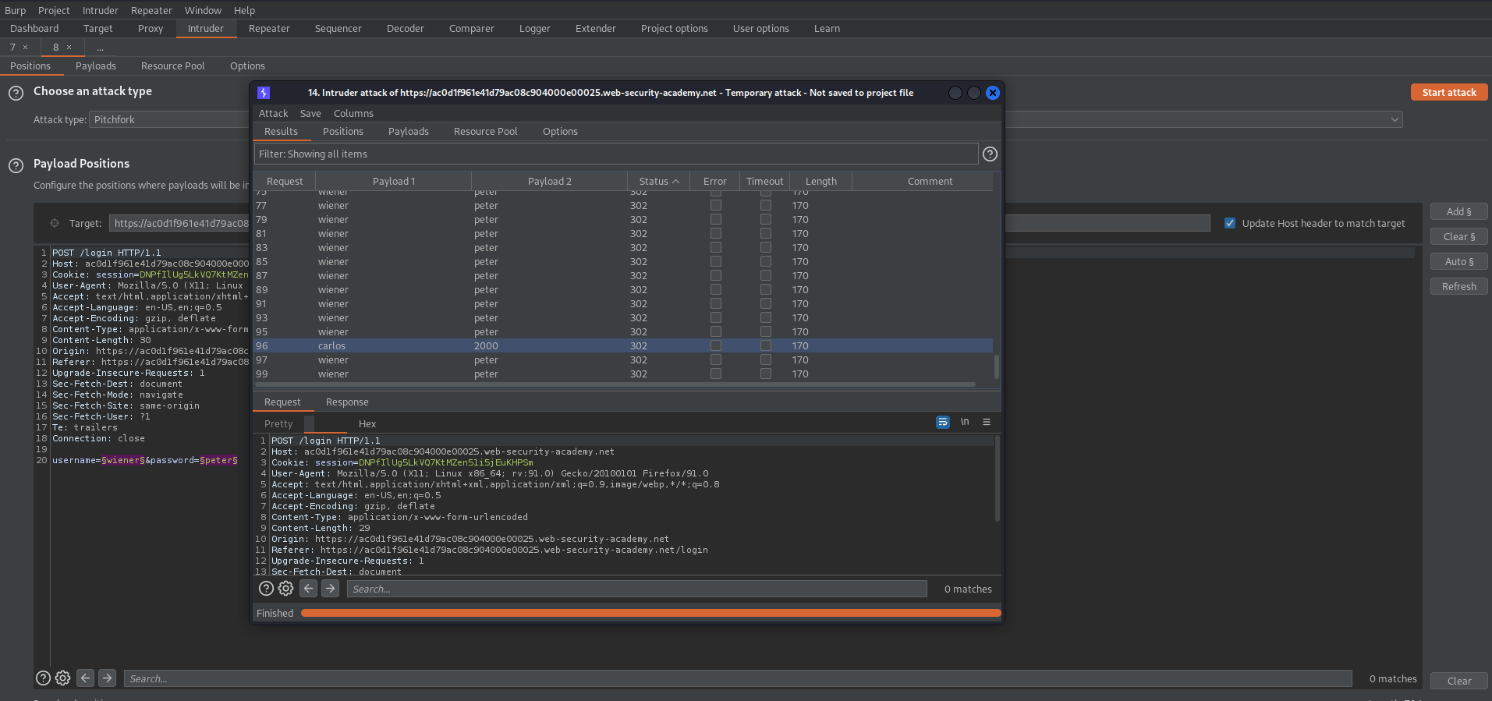Open help icon beside the results filter

[990, 154]
